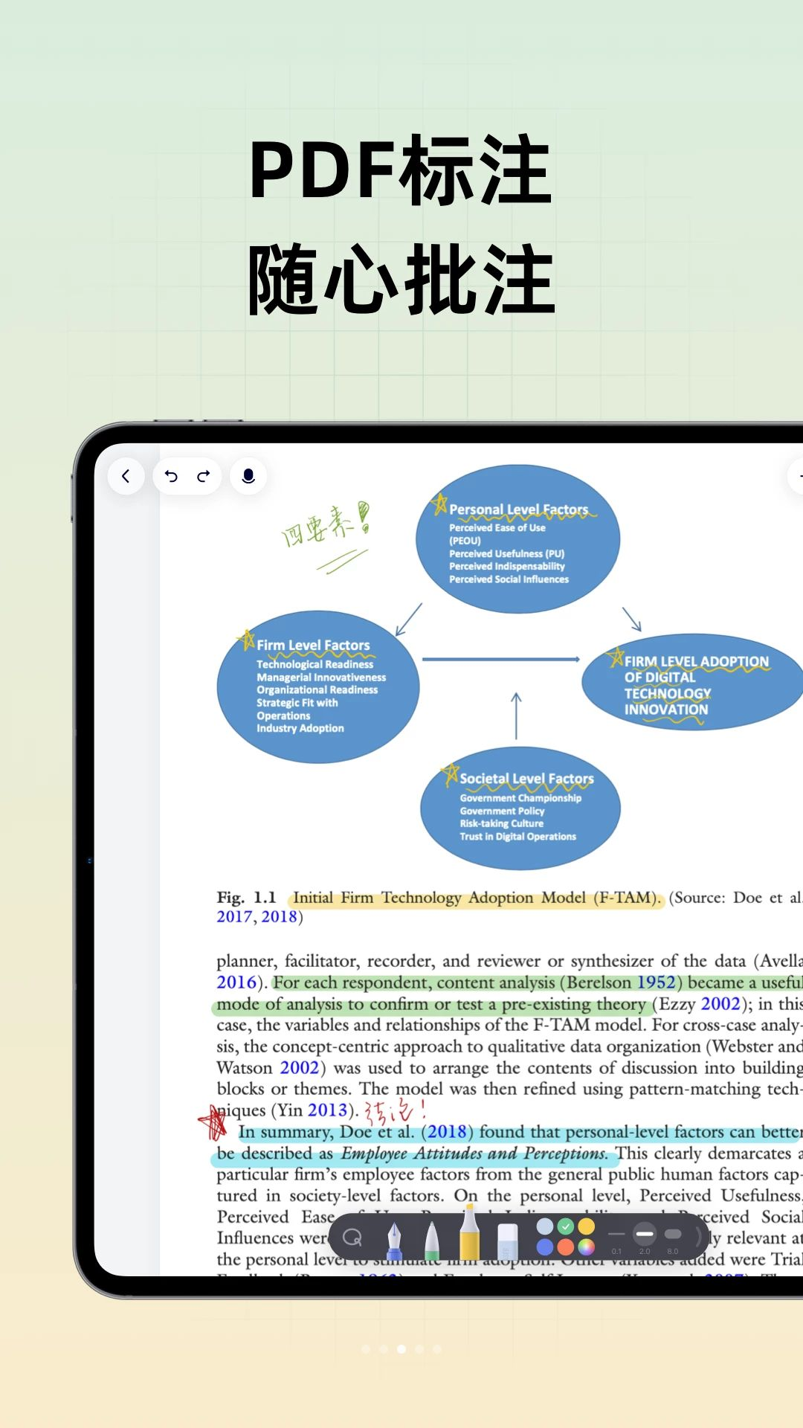Open the (2018) link after Doe et al.
The height and width of the screenshot is (1428, 803).
[x=447, y=1132]
